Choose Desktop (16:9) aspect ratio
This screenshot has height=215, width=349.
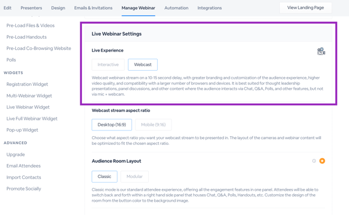click(112, 125)
